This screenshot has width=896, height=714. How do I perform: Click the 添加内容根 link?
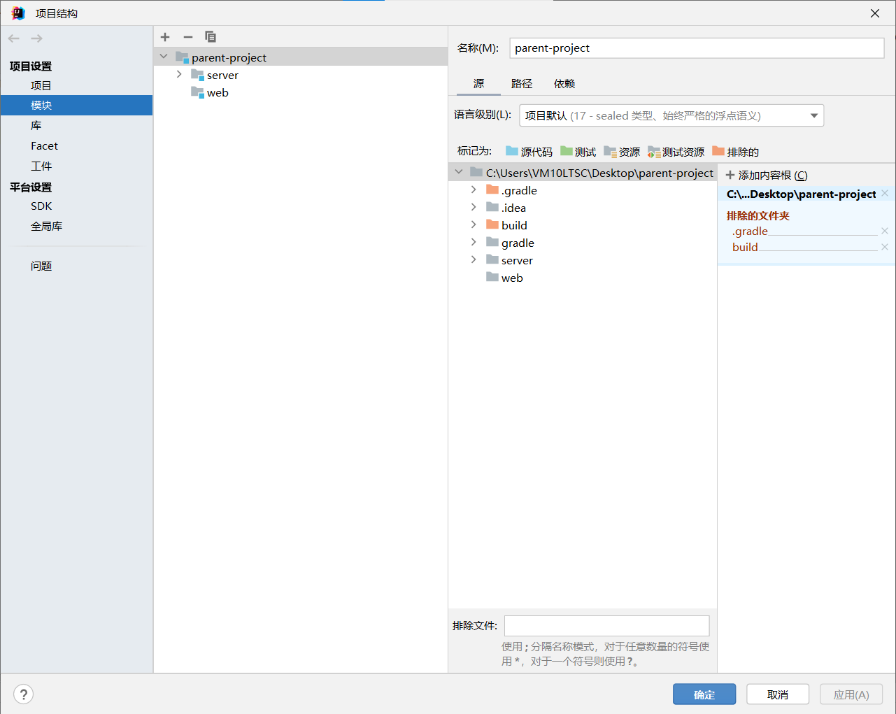767,174
